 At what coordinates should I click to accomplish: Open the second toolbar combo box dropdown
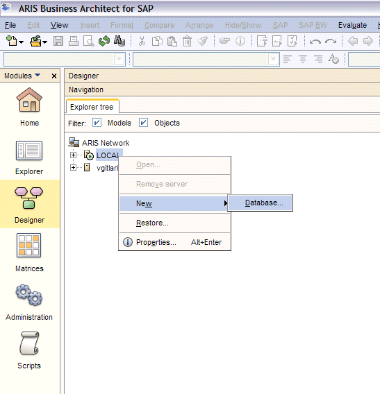point(273,59)
